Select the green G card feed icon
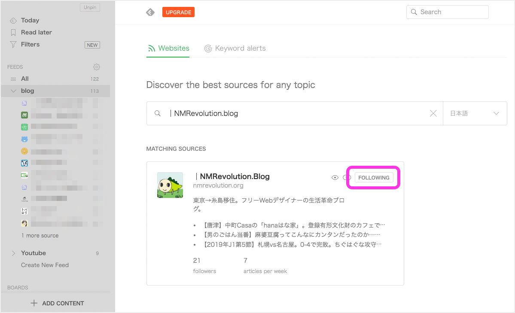Screen dimensions: 515x313 24,175
